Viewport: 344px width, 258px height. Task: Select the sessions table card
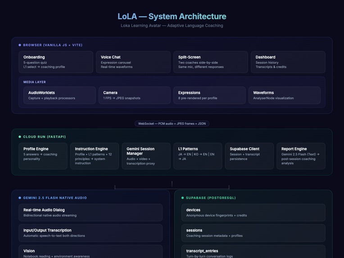(253, 233)
